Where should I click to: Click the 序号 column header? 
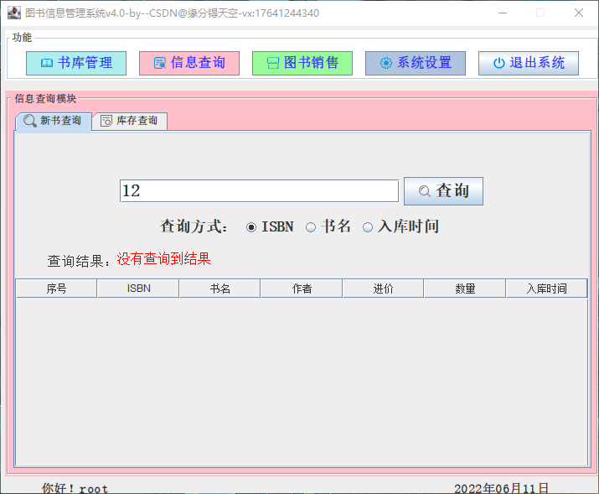pyautogui.click(x=56, y=289)
